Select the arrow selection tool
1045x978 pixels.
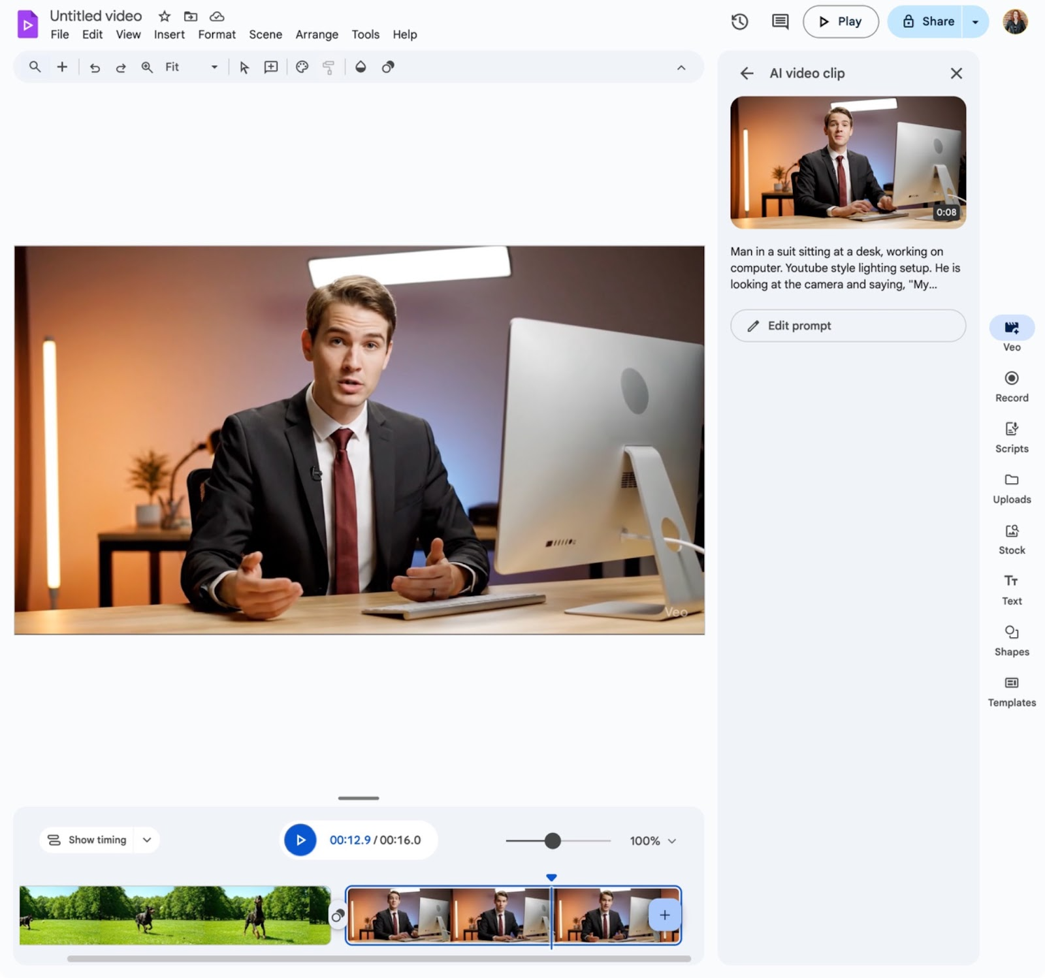pos(243,67)
